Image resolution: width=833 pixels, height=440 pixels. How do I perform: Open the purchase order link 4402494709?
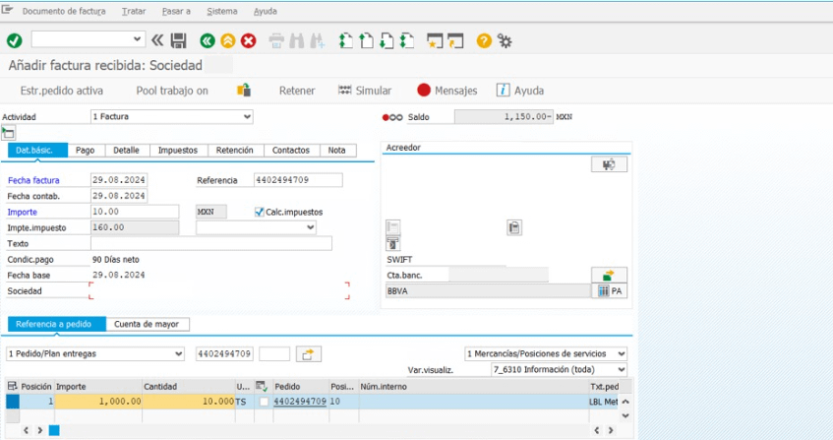point(300,402)
